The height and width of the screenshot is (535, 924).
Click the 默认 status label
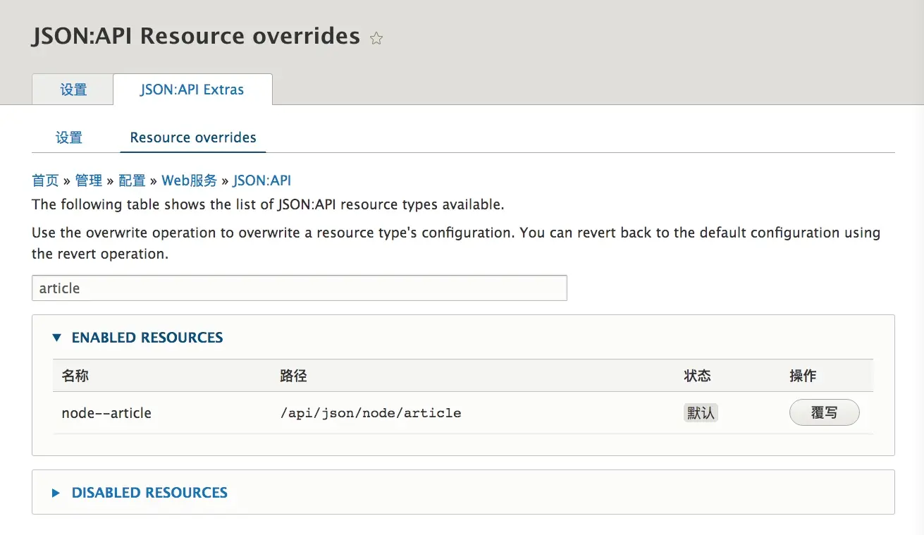[x=701, y=413]
